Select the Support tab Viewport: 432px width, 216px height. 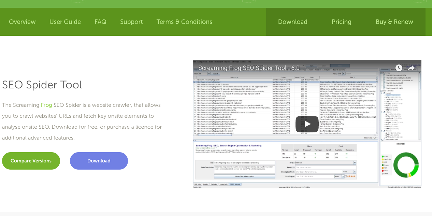(131, 22)
